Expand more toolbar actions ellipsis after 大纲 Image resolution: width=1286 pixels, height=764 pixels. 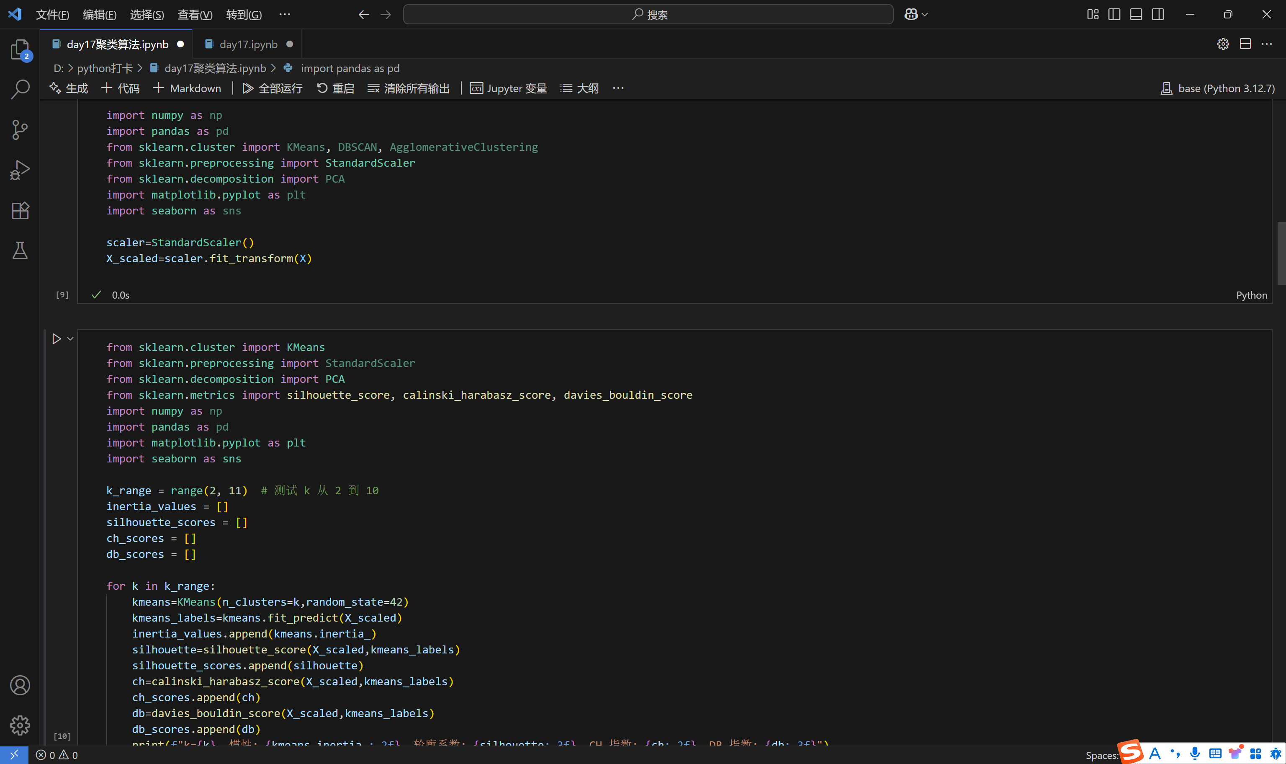click(618, 88)
